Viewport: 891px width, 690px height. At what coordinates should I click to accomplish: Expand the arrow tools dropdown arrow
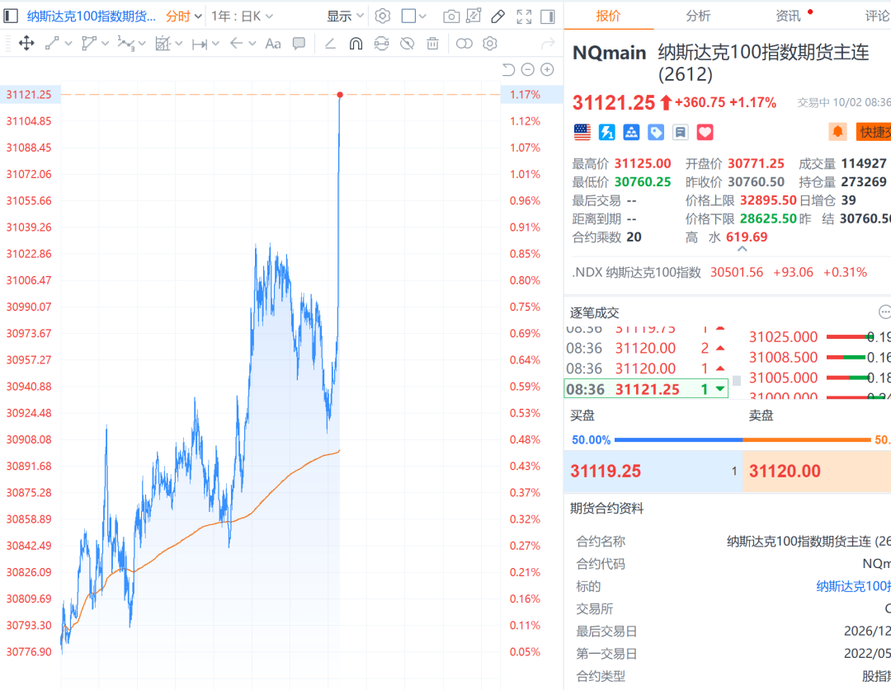pos(252,43)
